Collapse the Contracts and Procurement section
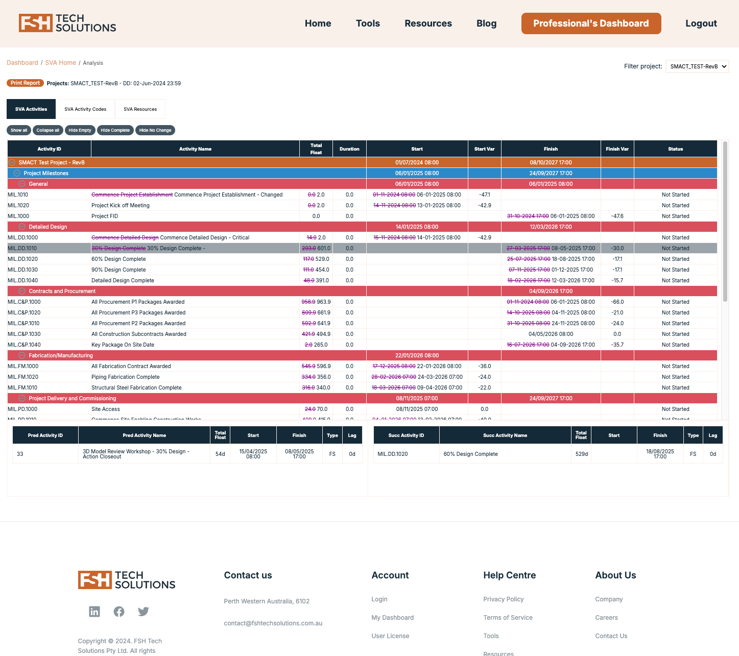The width and height of the screenshot is (739, 656). 22,291
